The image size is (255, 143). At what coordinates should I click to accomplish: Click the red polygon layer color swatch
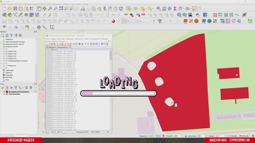(7, 92)
